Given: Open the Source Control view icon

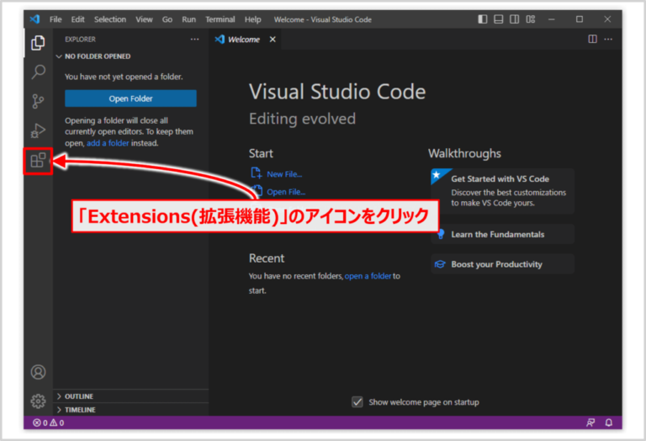Looking at the screenshot, I should (x=38, y=102).
